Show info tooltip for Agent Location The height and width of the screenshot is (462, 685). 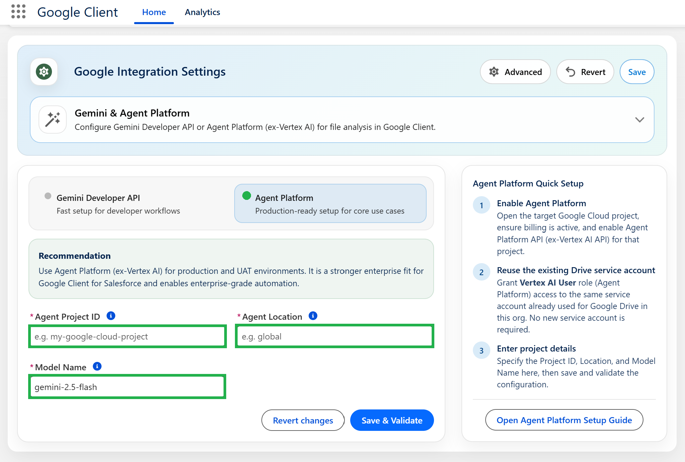(313, 316)
